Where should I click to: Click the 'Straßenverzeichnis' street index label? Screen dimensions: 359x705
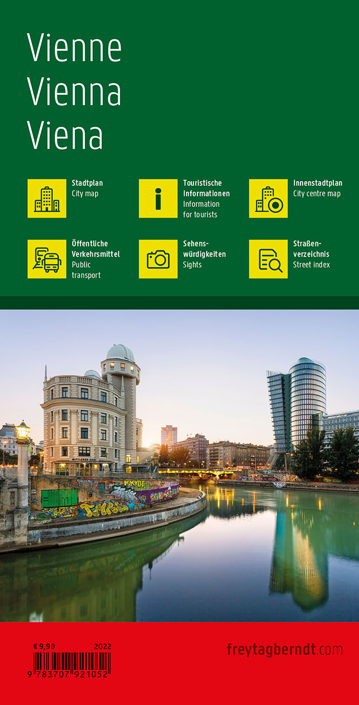[x=311, y=249]
